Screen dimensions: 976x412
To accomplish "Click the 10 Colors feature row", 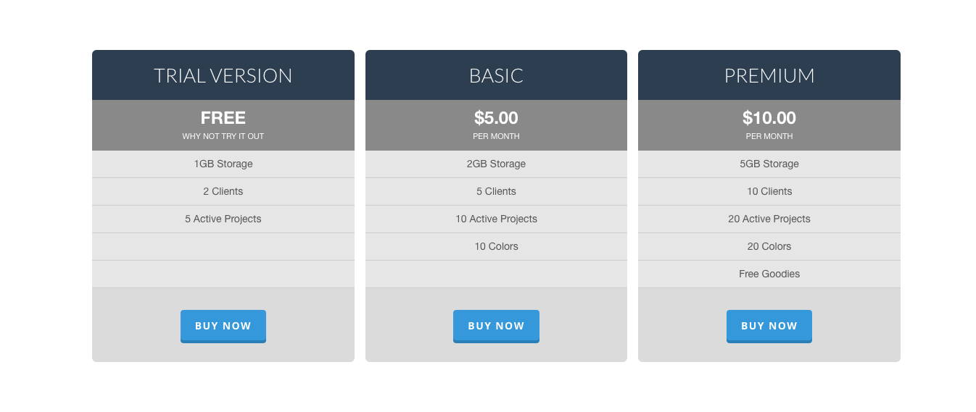I will coord(496,247).
